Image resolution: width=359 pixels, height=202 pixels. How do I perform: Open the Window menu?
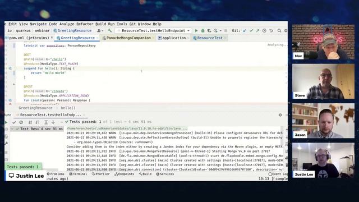pyautogui.click(x=144, y=24)
